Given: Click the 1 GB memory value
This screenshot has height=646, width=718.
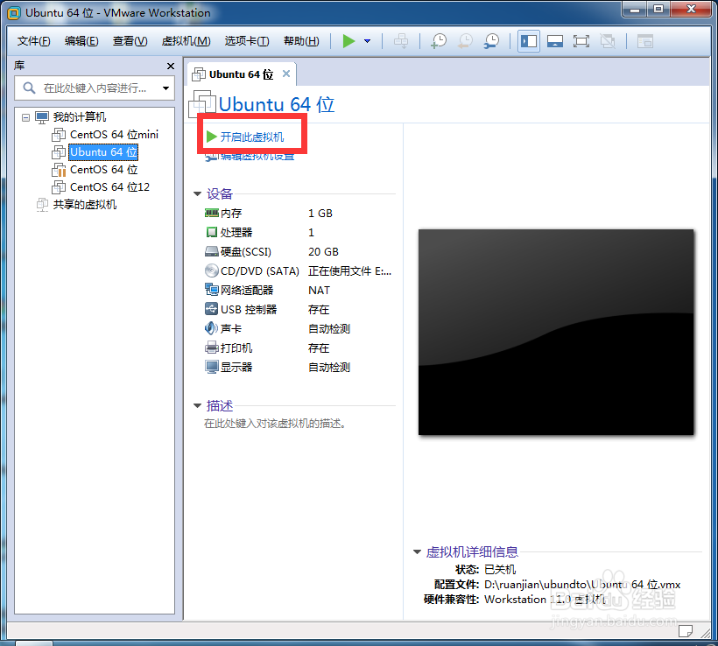Looking at the screenshot, I should point(320,214).
